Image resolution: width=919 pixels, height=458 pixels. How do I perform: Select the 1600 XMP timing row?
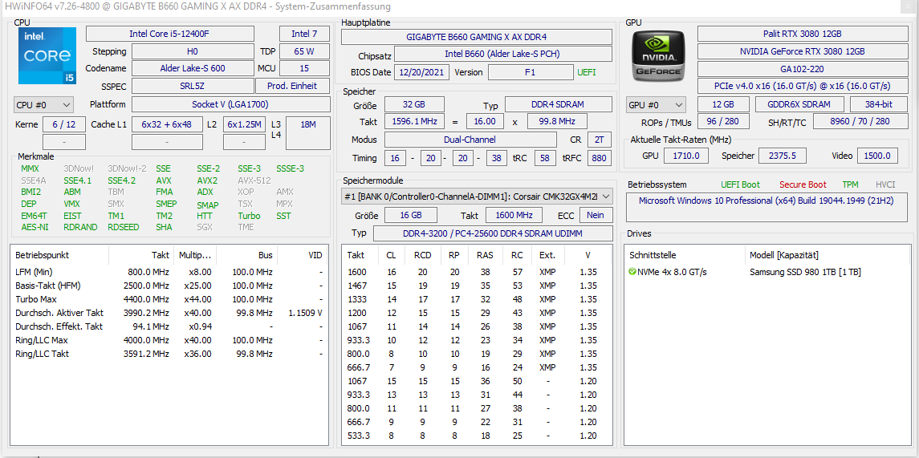[478, 272]
